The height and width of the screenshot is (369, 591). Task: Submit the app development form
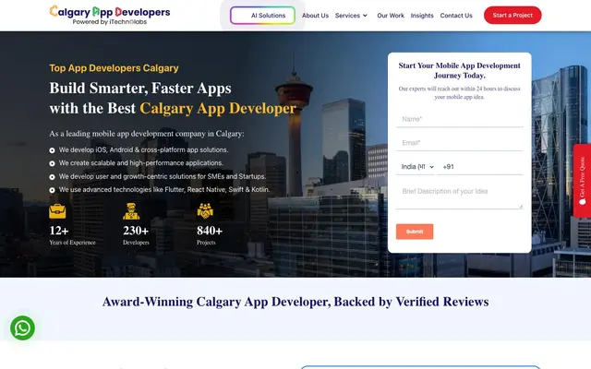pos(415,232)
